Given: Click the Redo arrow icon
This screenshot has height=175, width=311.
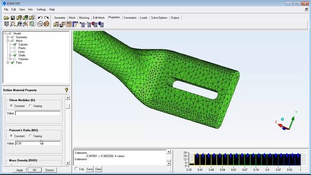Looking at the screenshot, I should pos(47,18).
